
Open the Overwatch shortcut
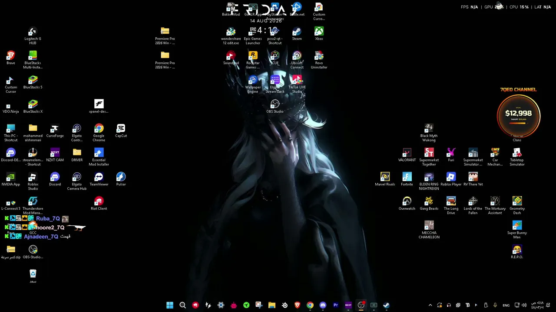[407, 204]
